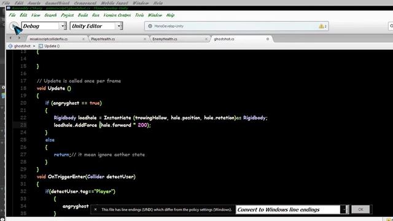Open Unity's Assets menu in background window
The width and height of the screenshot is (393, 221).
click(34, 3)
